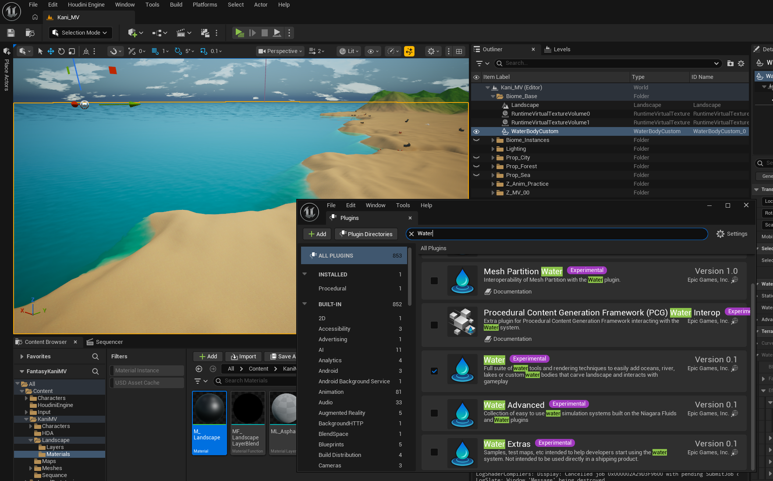This screenshot has height=481, width=773.
Task: Expand the Z_MV_00 folder in the Outliner
Action: 493,193
